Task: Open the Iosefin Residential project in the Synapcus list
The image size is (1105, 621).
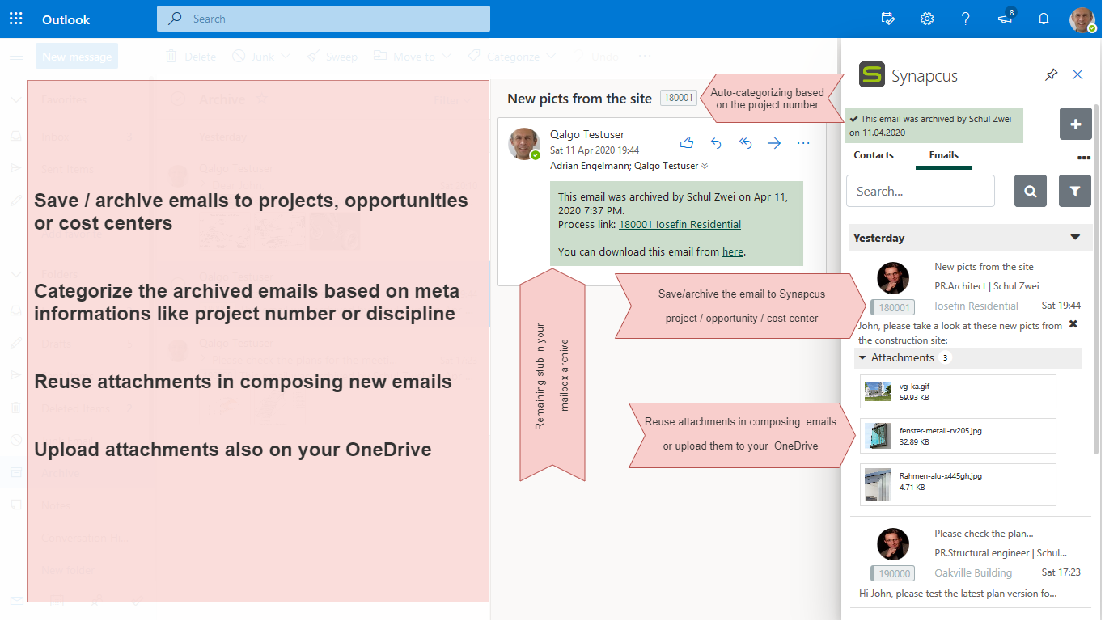Action: click(x=976, y=306)
